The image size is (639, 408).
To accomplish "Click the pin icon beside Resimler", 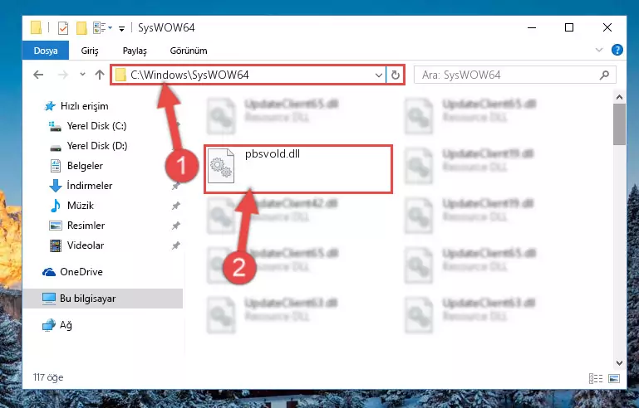I will click(175, 226).
